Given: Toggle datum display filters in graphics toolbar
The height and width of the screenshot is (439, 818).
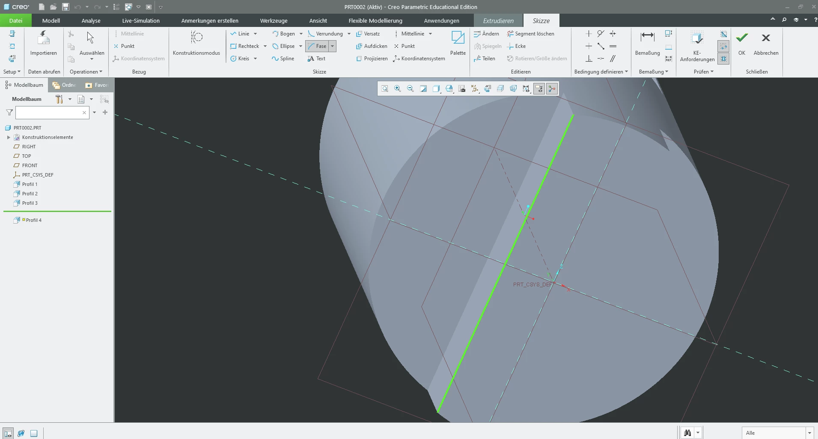Looking at the screenshot, I should coord(475,88).
